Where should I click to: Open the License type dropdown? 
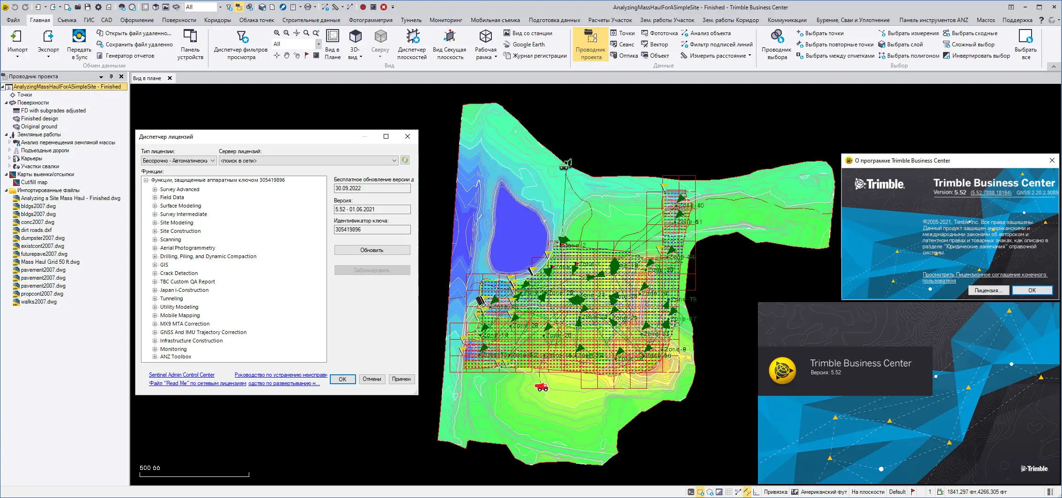click(178, 161)
